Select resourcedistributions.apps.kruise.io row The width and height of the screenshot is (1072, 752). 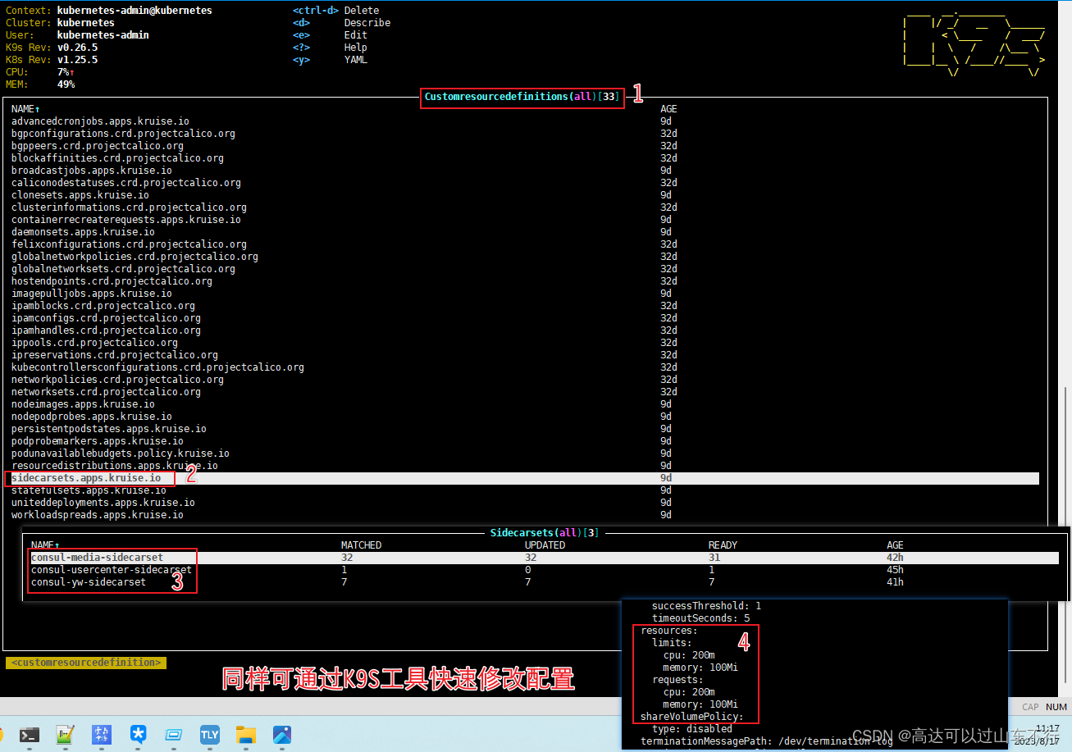pyautogui.click(x=525, y=466)
